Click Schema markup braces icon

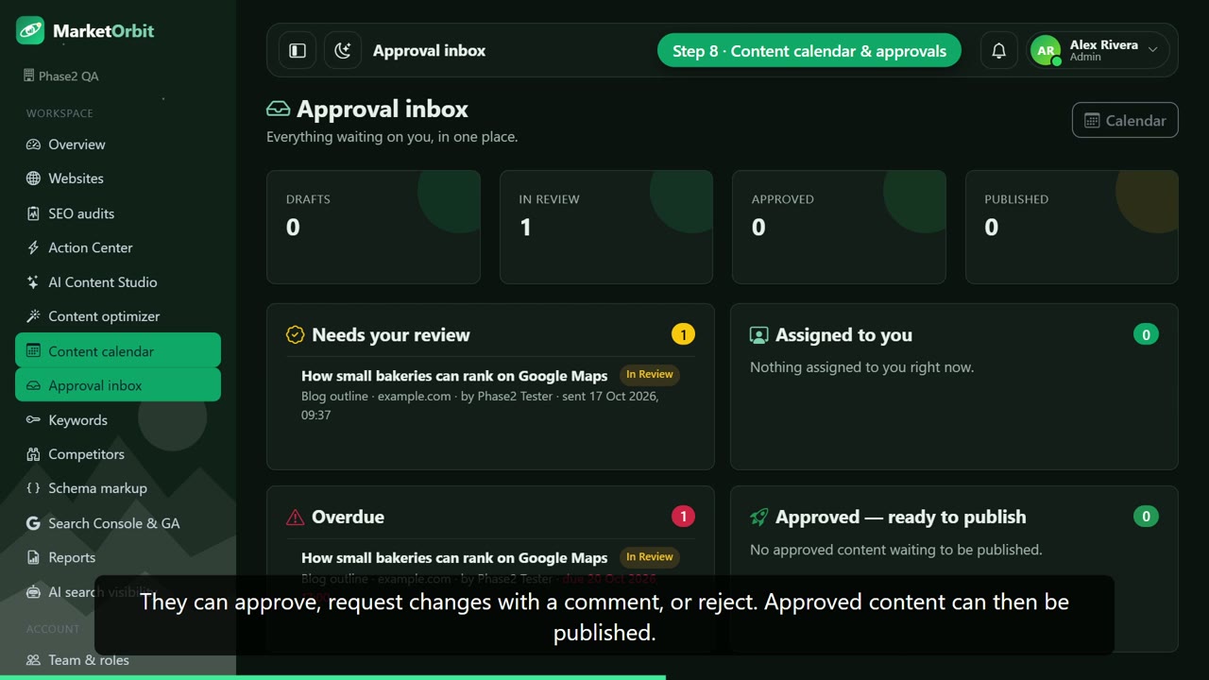(33, 488)
